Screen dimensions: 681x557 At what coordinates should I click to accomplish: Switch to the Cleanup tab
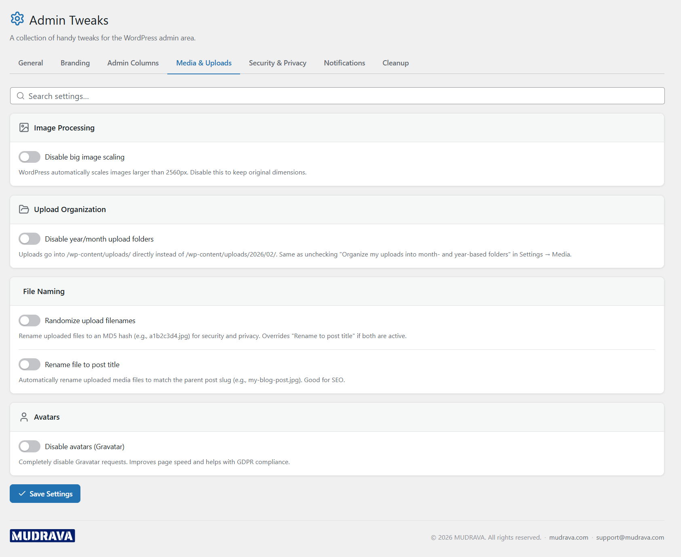[395, 63]
